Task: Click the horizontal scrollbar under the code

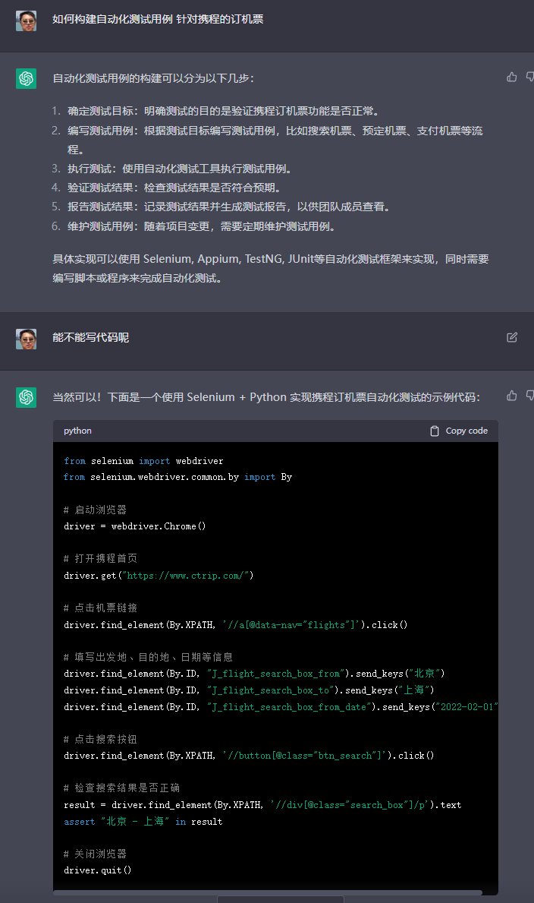Action: (x=268, y=893)
